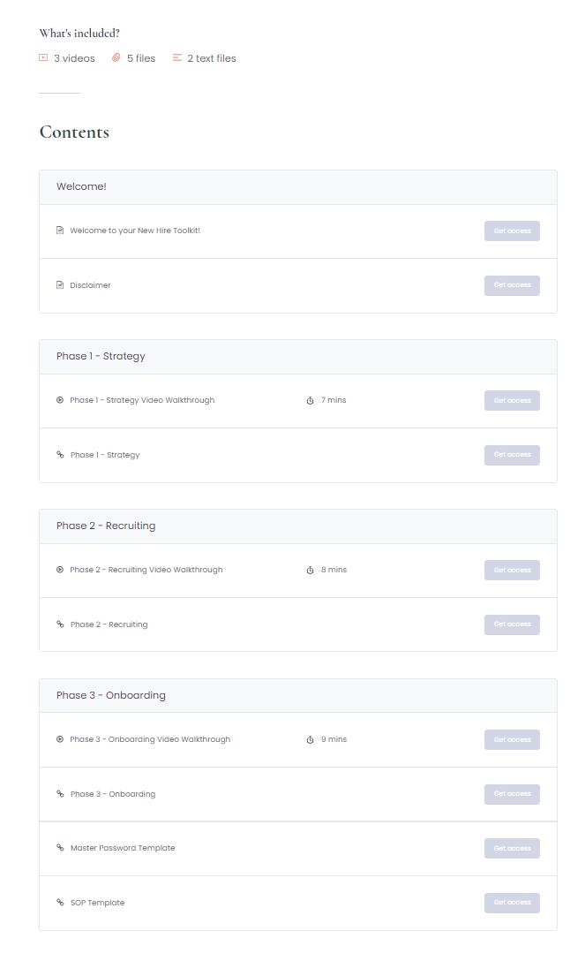Click the paperclip icon beside '5 files'
The image size is (585, 961).
pos(116,58)
